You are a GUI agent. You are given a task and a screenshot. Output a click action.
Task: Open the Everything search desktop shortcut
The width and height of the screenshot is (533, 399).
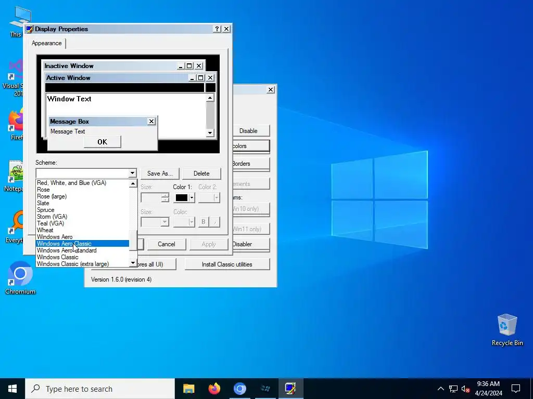(15, 227)
